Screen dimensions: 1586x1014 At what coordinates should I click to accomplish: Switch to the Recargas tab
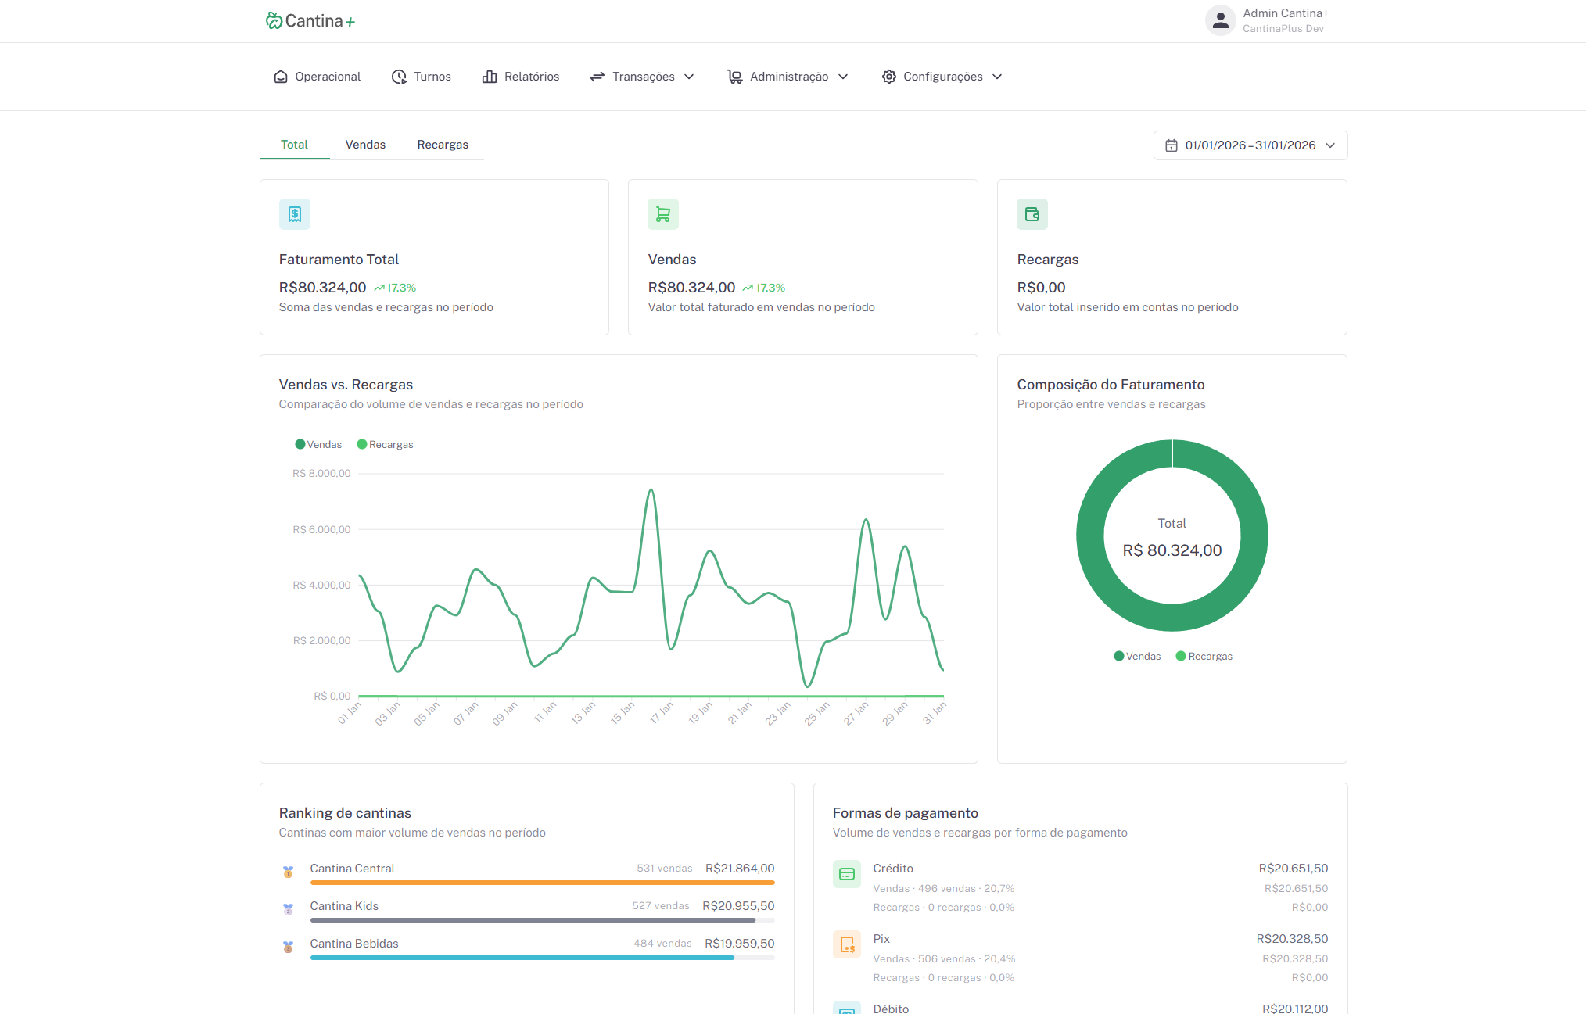443,145
